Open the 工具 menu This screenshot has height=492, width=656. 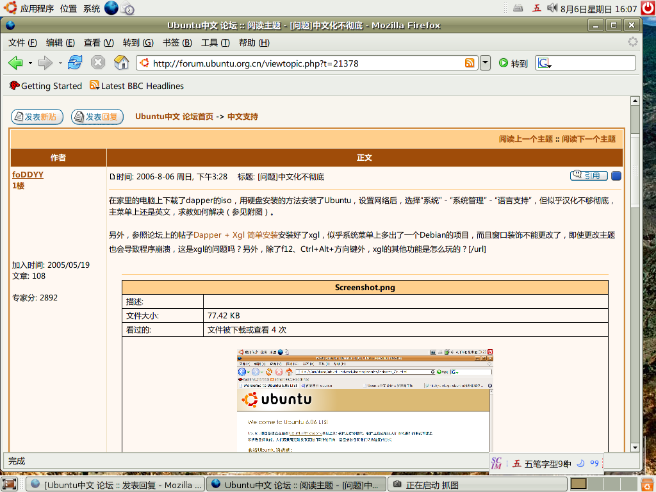tap(215, 43)
